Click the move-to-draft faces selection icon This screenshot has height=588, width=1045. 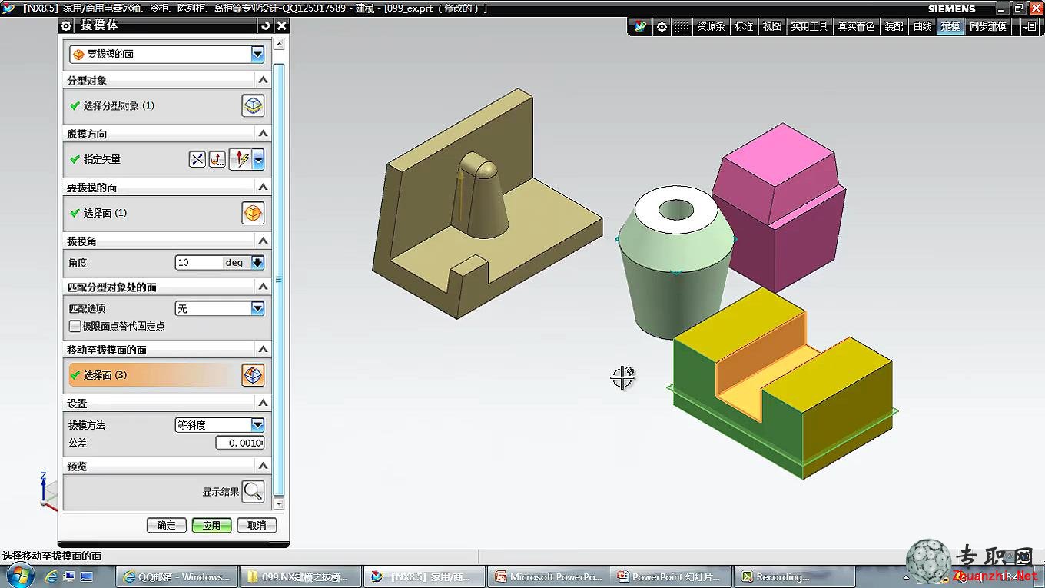click(x=253, y=375)
